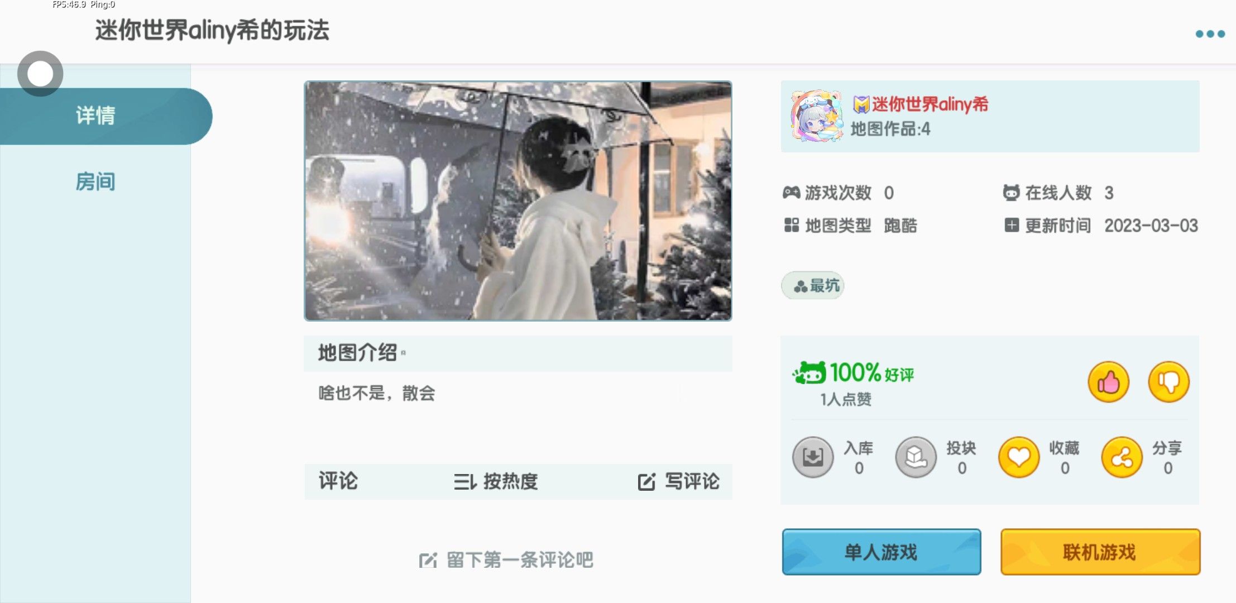Tap the thumbs-up like icon

click(1108, 382)
